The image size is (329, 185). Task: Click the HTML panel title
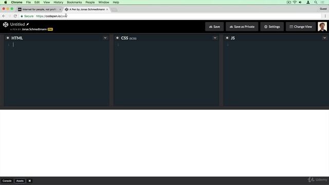click(17, 38)
